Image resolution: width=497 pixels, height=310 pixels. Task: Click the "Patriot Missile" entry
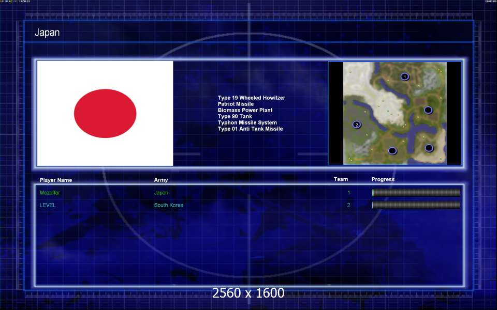pos(236,104)
